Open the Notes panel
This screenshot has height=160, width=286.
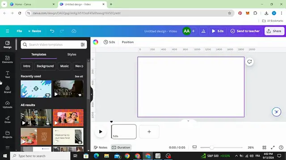101,148
